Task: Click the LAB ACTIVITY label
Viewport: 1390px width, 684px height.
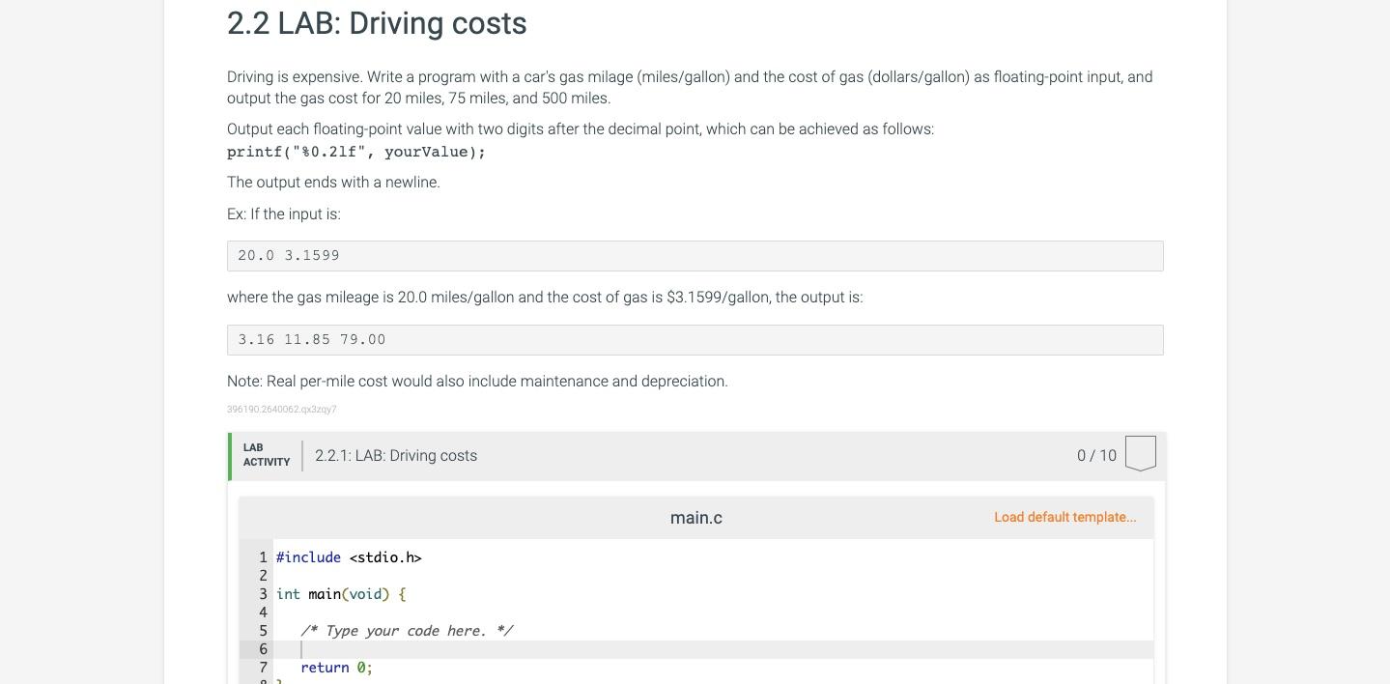Action: coord(266,454)
